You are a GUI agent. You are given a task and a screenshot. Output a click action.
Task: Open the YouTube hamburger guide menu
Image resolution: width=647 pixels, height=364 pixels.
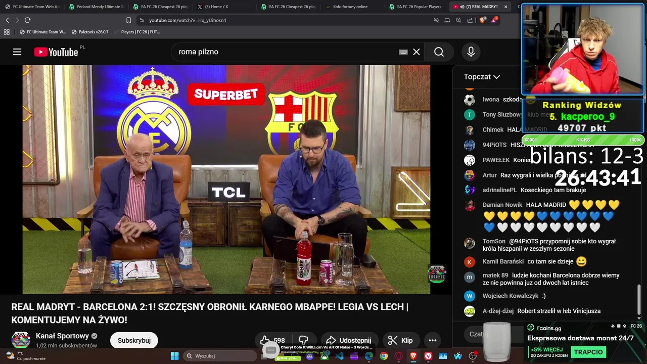pos(17,52)
